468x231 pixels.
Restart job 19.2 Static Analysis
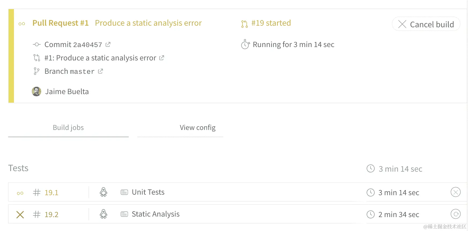(x=455, y=214)
